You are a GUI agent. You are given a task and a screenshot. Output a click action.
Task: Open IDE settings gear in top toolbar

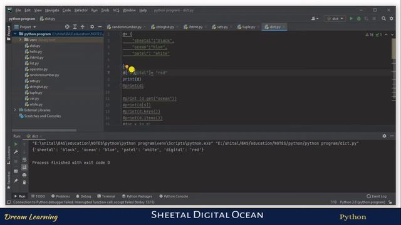point(391,19)
